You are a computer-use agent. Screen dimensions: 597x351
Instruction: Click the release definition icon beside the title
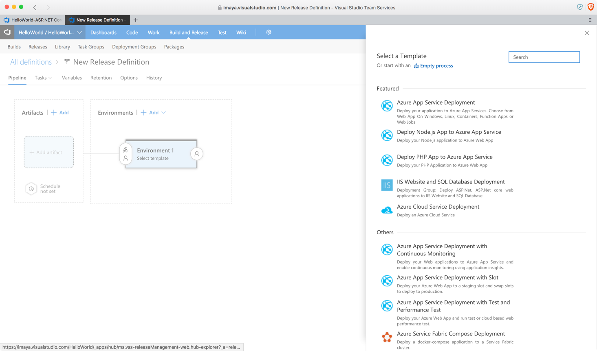click(67, 62)
